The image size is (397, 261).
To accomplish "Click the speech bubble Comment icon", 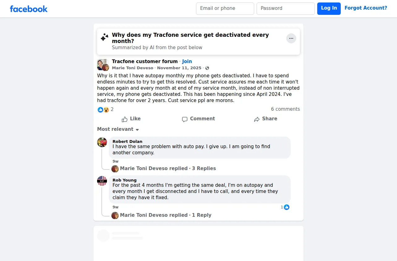I will click(185, 119).
